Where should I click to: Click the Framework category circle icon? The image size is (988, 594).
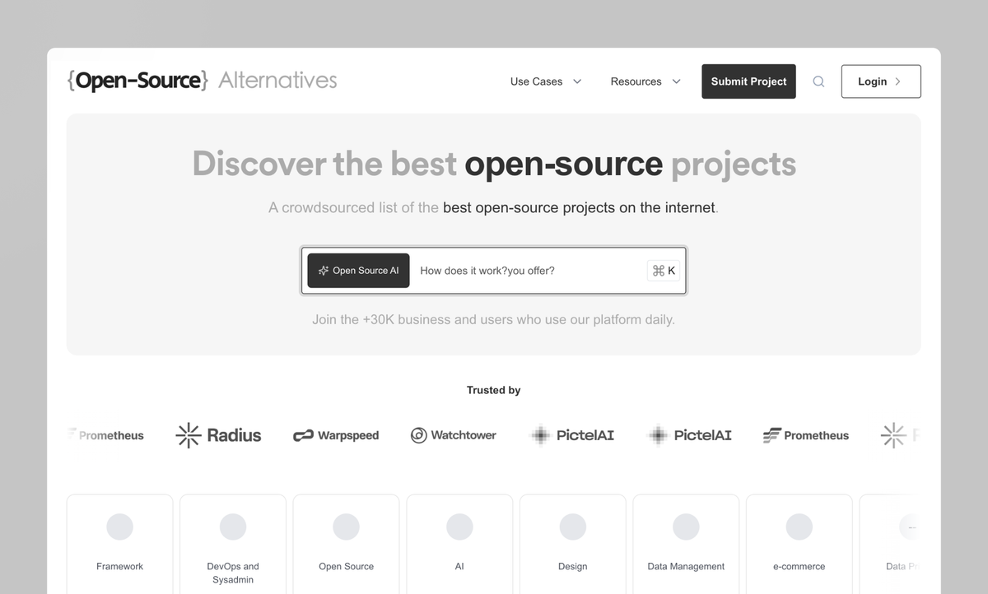119,527
